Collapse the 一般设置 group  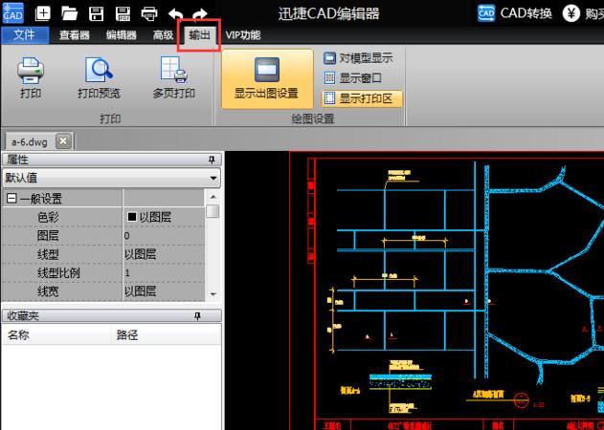click(11, 199)
